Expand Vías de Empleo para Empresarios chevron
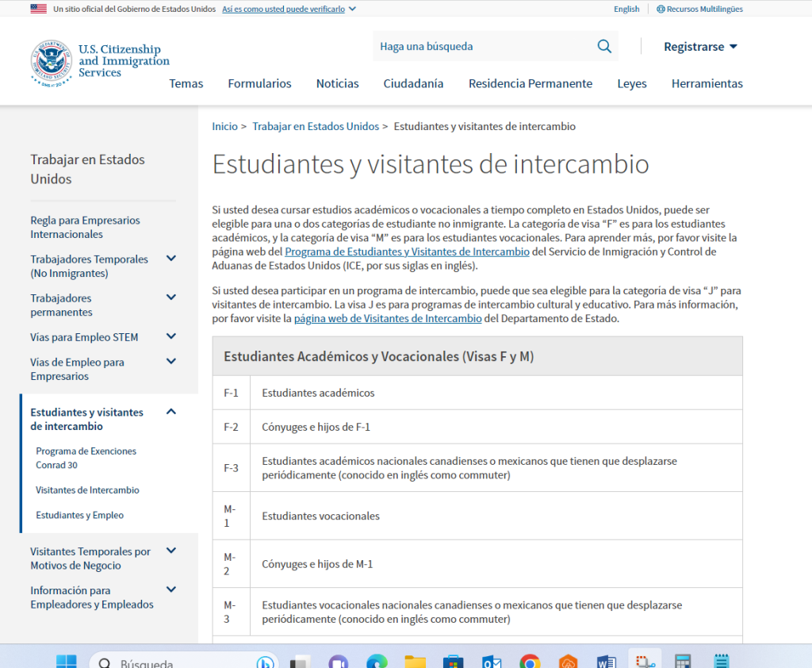Viewport: 812px width, 668px height. click(171, 361)
